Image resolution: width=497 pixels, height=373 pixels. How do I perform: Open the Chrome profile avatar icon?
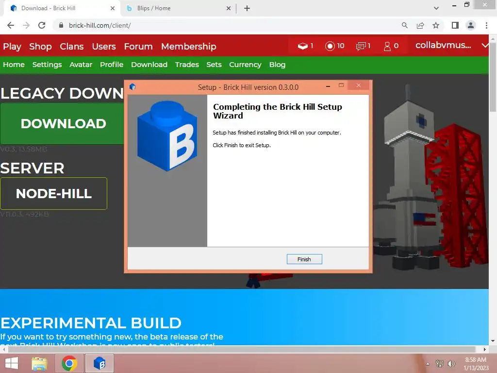(x=471, y=25)
